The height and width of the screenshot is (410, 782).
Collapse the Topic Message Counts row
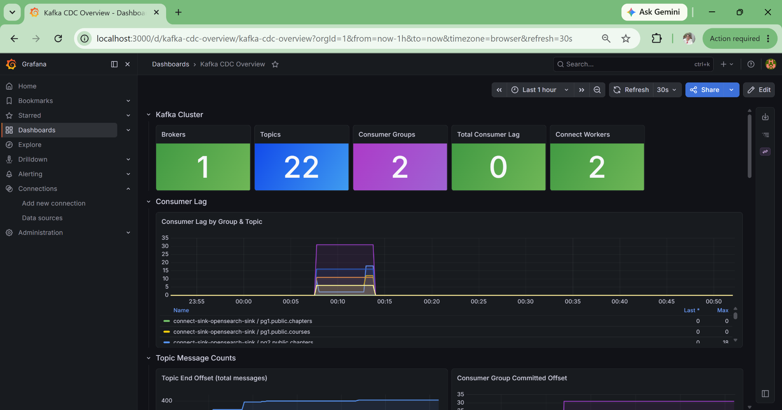pos(149,358)
